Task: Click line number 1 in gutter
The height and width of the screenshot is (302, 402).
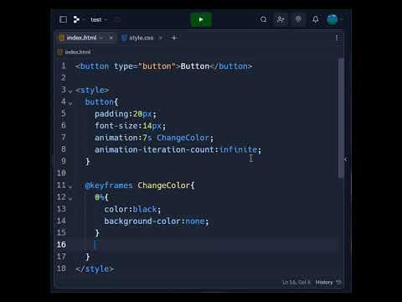Action: tap(64, 66)
